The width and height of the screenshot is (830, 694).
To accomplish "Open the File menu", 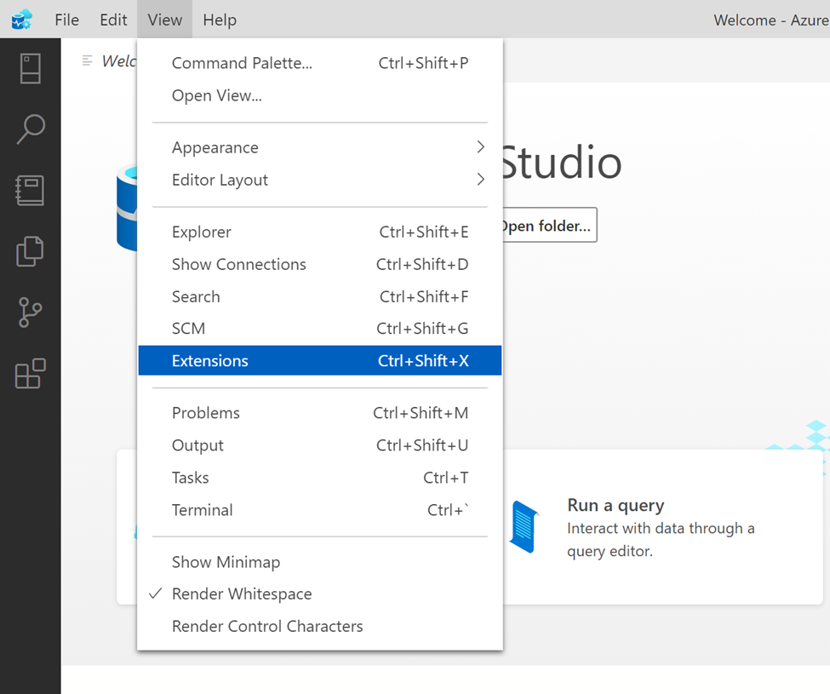I will click(66, 20).
